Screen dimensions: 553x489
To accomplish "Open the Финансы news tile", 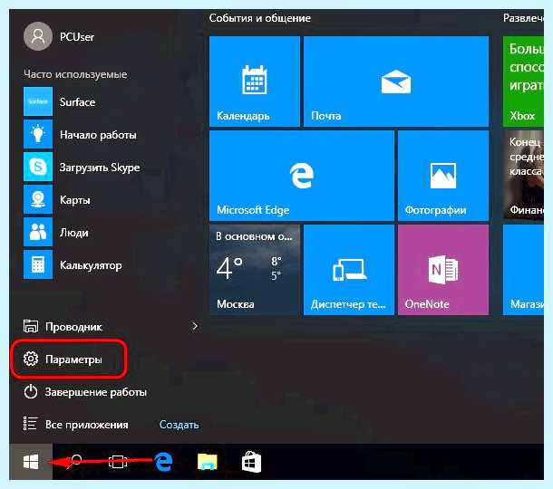I will (x=523, y=176).
